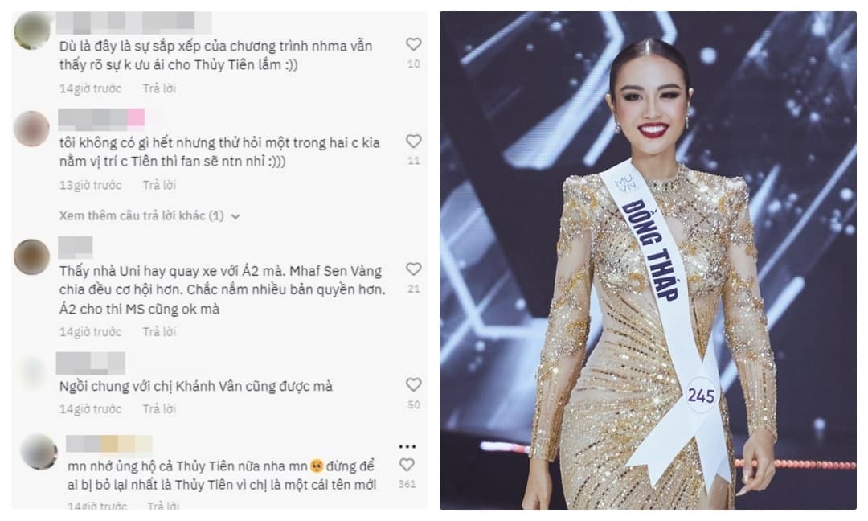Viewport: 868px width, 521px height.
Task: Reply to the Khánh Vân comment
Action: click(159, 409)
